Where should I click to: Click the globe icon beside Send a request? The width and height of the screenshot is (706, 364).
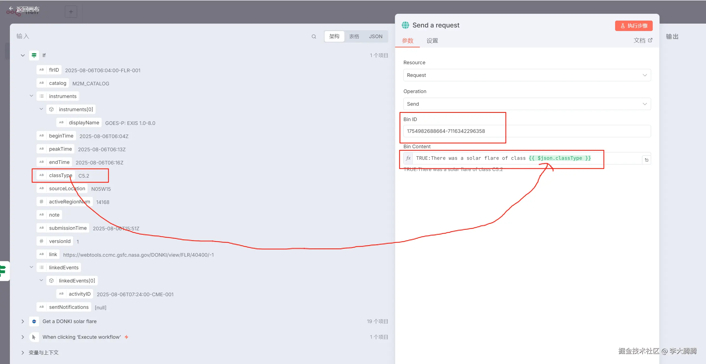tap(405, 25)
